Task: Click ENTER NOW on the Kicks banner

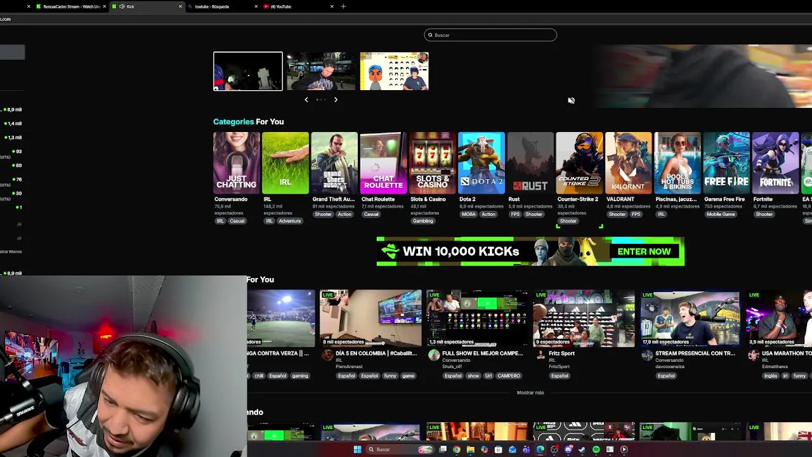Action: 644,251
